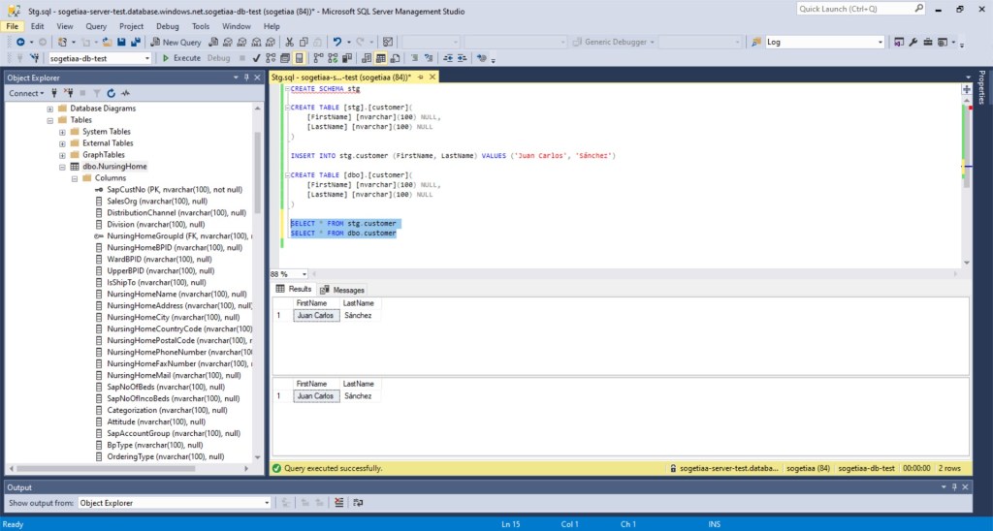Toggle word wrap in the Output panel
The height and width of the screenshot is (531, 993).
coord(358,503)
